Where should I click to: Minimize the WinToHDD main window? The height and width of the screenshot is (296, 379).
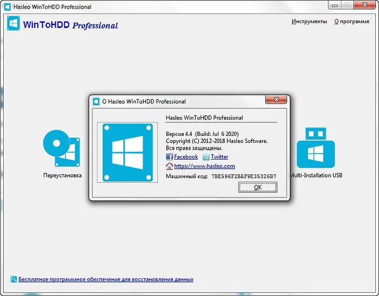pos(335,5)
